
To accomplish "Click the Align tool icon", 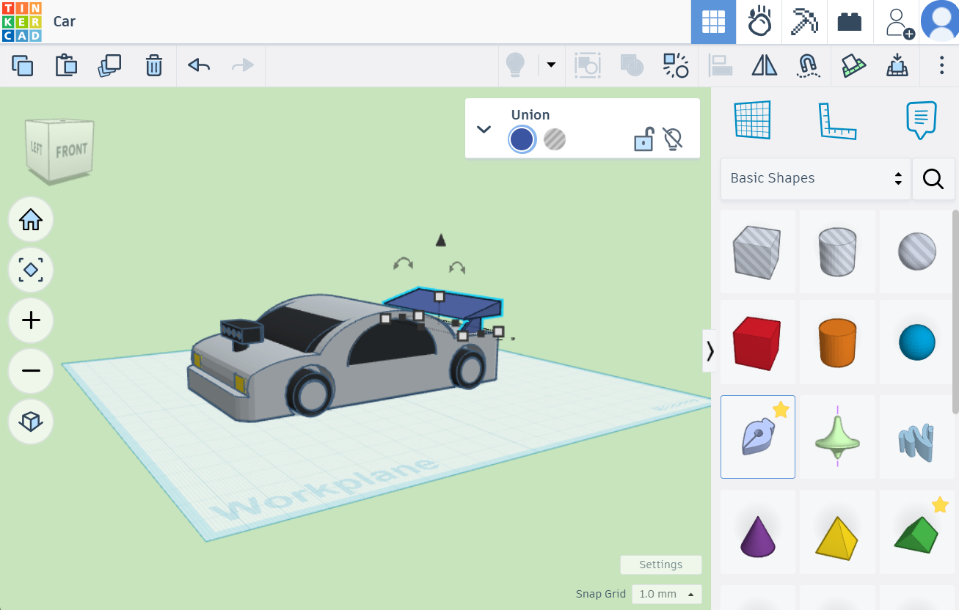I will (x=721, y=65).
